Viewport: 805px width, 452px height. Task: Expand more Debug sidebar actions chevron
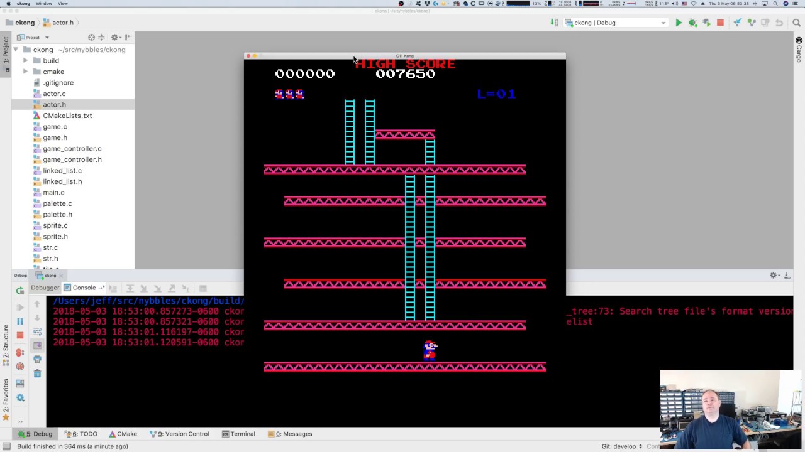[20, 421]
